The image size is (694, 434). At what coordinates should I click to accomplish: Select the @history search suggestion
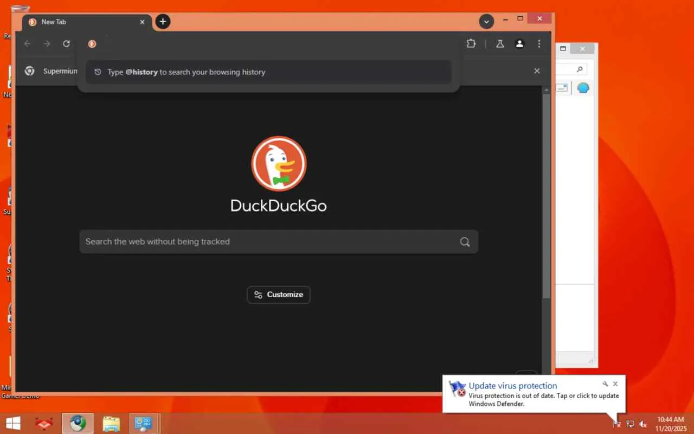[268, 72]
